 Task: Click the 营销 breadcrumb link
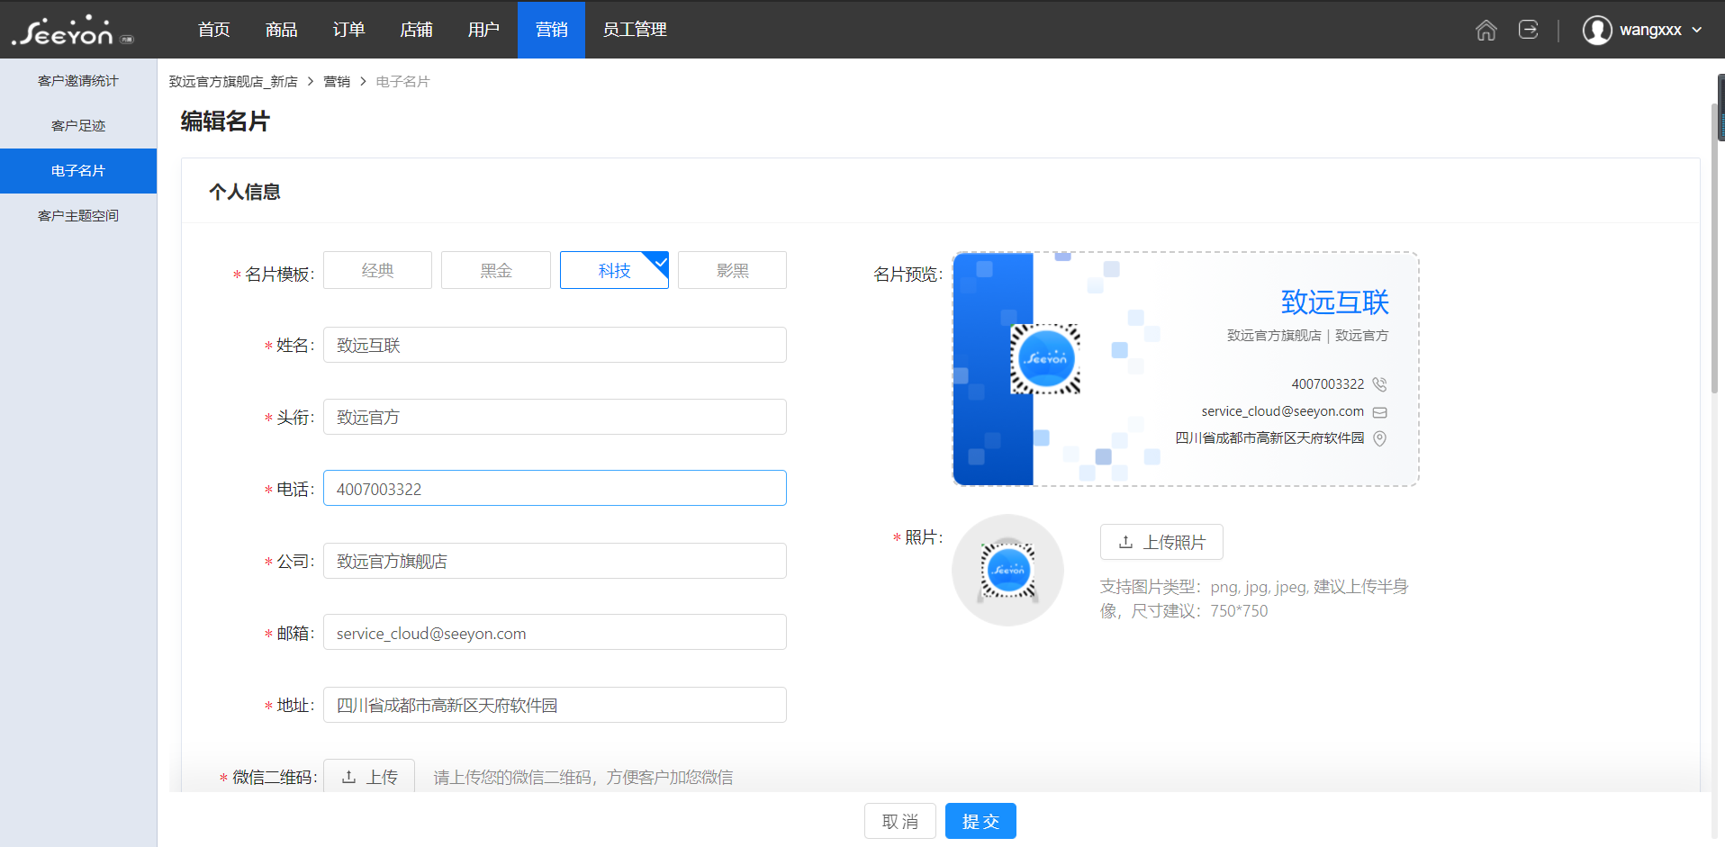[x=337, y=82]
